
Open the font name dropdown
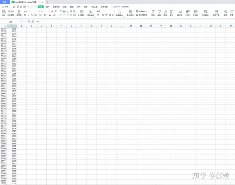click(x=39, y=11)
